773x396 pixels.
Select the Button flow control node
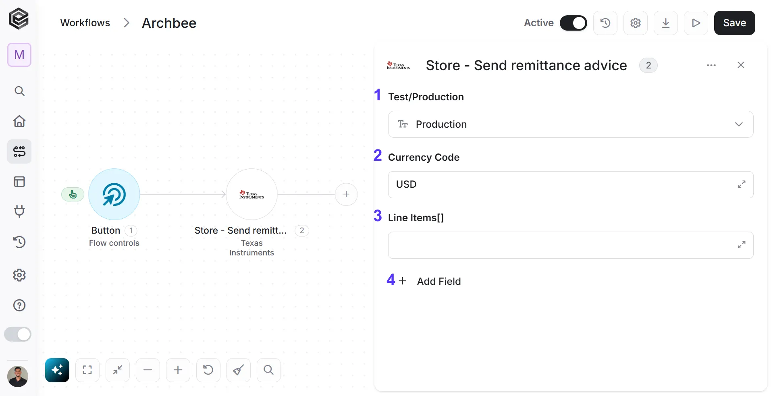[x=114, y=194]
